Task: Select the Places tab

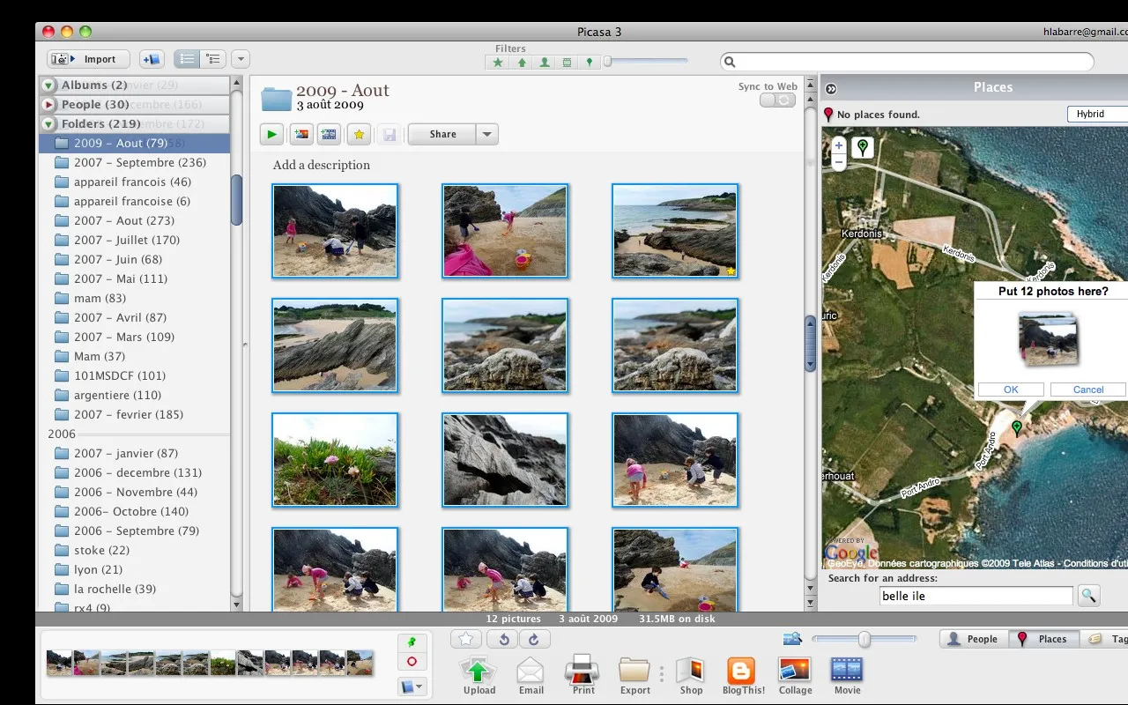Action: 1043,640
